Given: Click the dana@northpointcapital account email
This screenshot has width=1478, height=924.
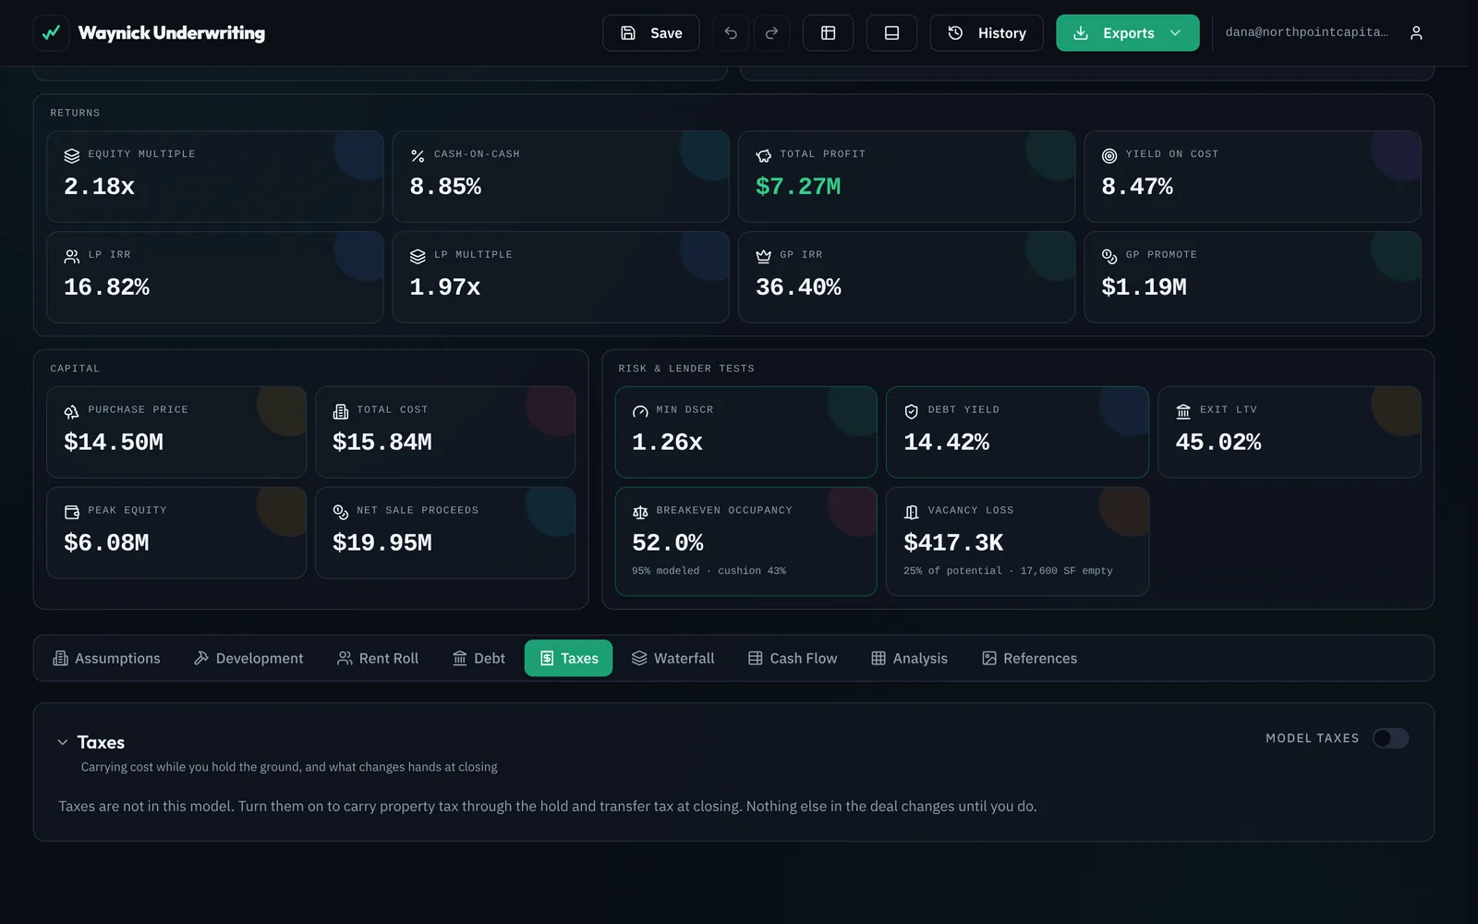Looking at the screenshot, I should (x=1306, y=32).
